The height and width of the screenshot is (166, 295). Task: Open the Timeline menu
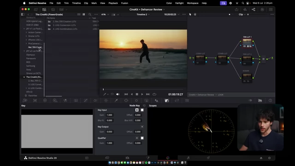coord(76,3)
